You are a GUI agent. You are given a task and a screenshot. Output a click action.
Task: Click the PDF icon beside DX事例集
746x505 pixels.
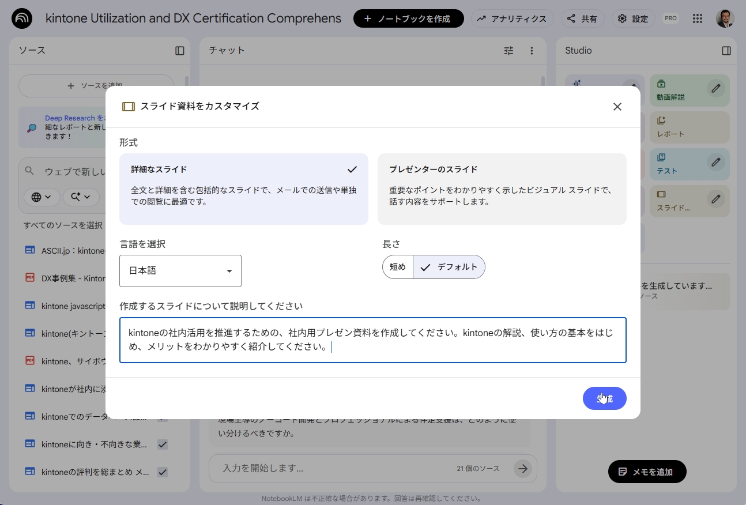click(30, 277)
